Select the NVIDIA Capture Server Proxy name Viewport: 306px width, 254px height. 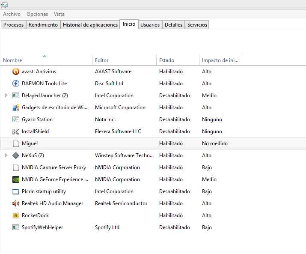54,167
